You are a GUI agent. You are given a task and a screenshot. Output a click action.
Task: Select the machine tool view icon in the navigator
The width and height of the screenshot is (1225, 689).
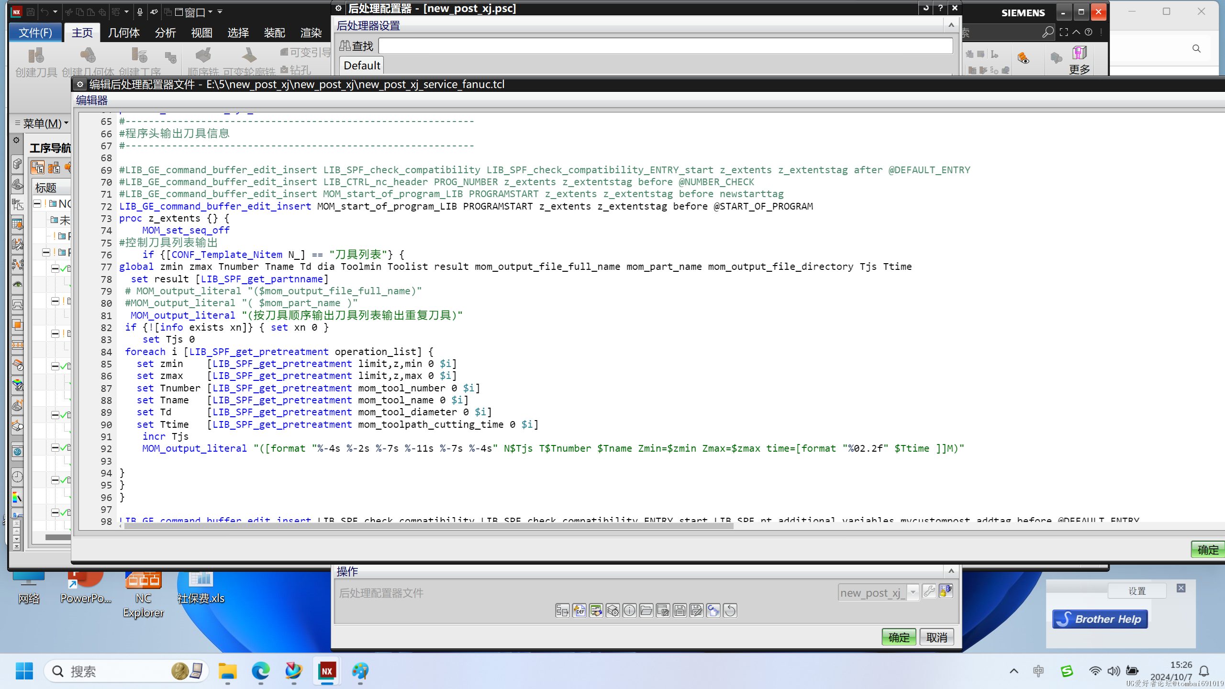click(x=54, y=167)
